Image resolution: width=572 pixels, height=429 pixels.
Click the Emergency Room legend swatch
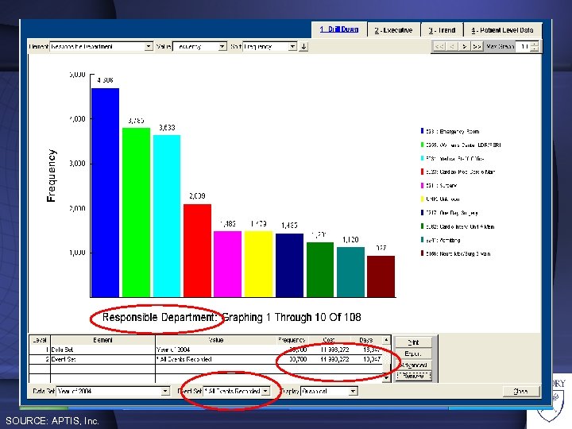[422, 131]
